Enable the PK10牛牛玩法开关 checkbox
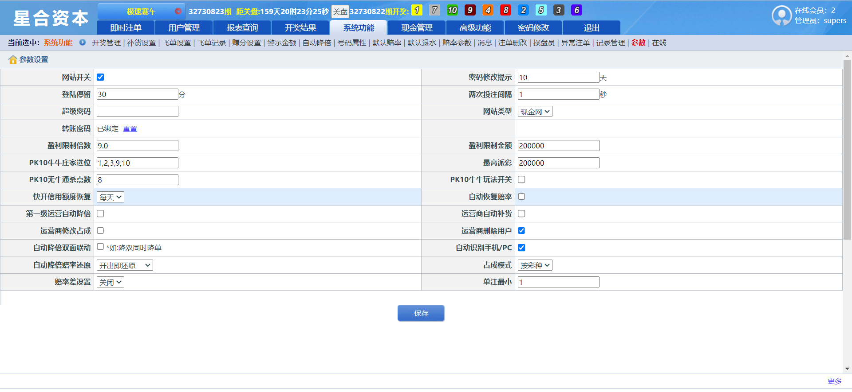852x392 pixels. click(522, 179)
